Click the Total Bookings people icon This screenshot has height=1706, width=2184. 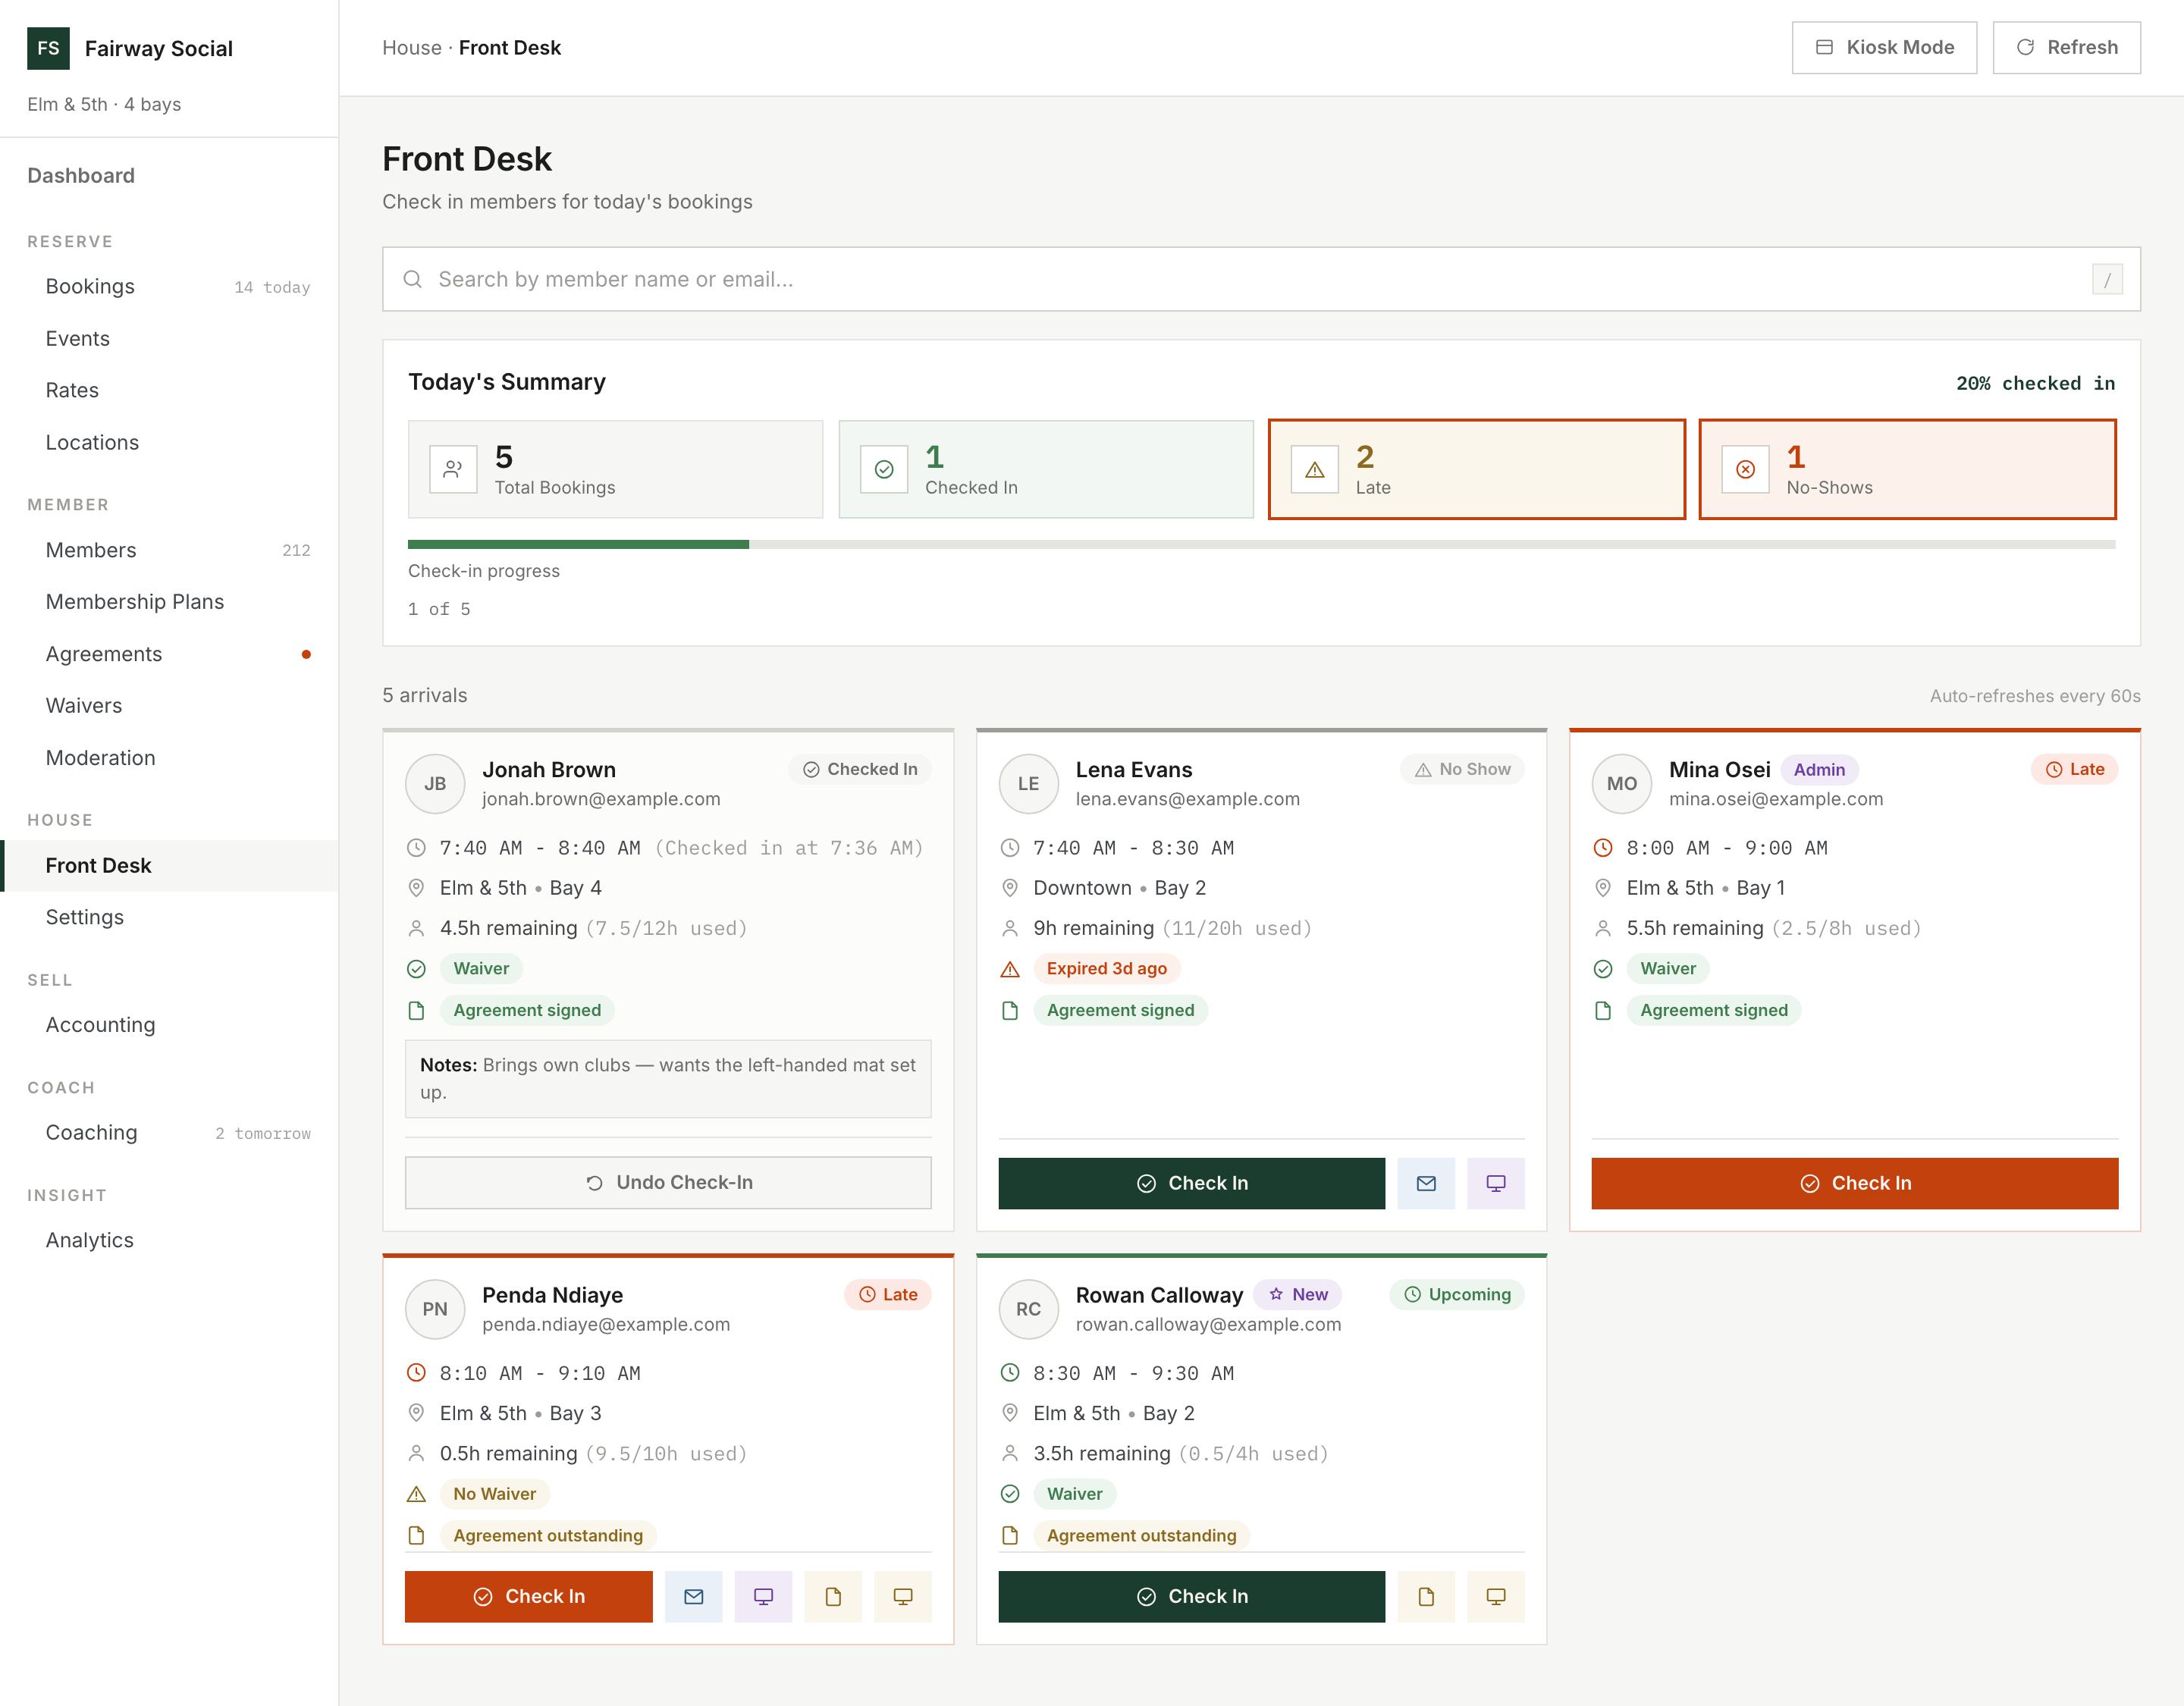[x=453, y=469]
